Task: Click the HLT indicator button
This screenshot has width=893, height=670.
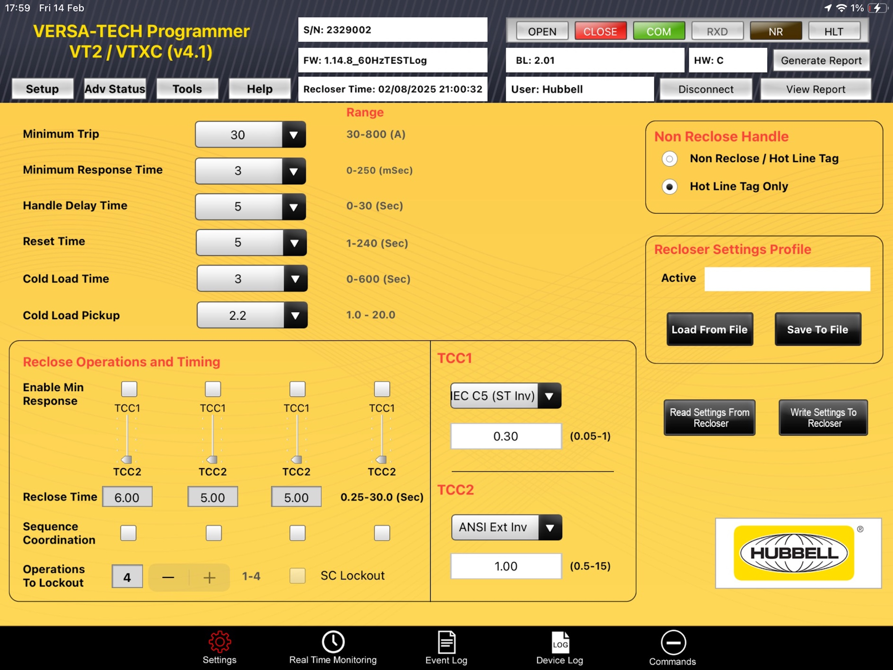Action: (834, 31)
